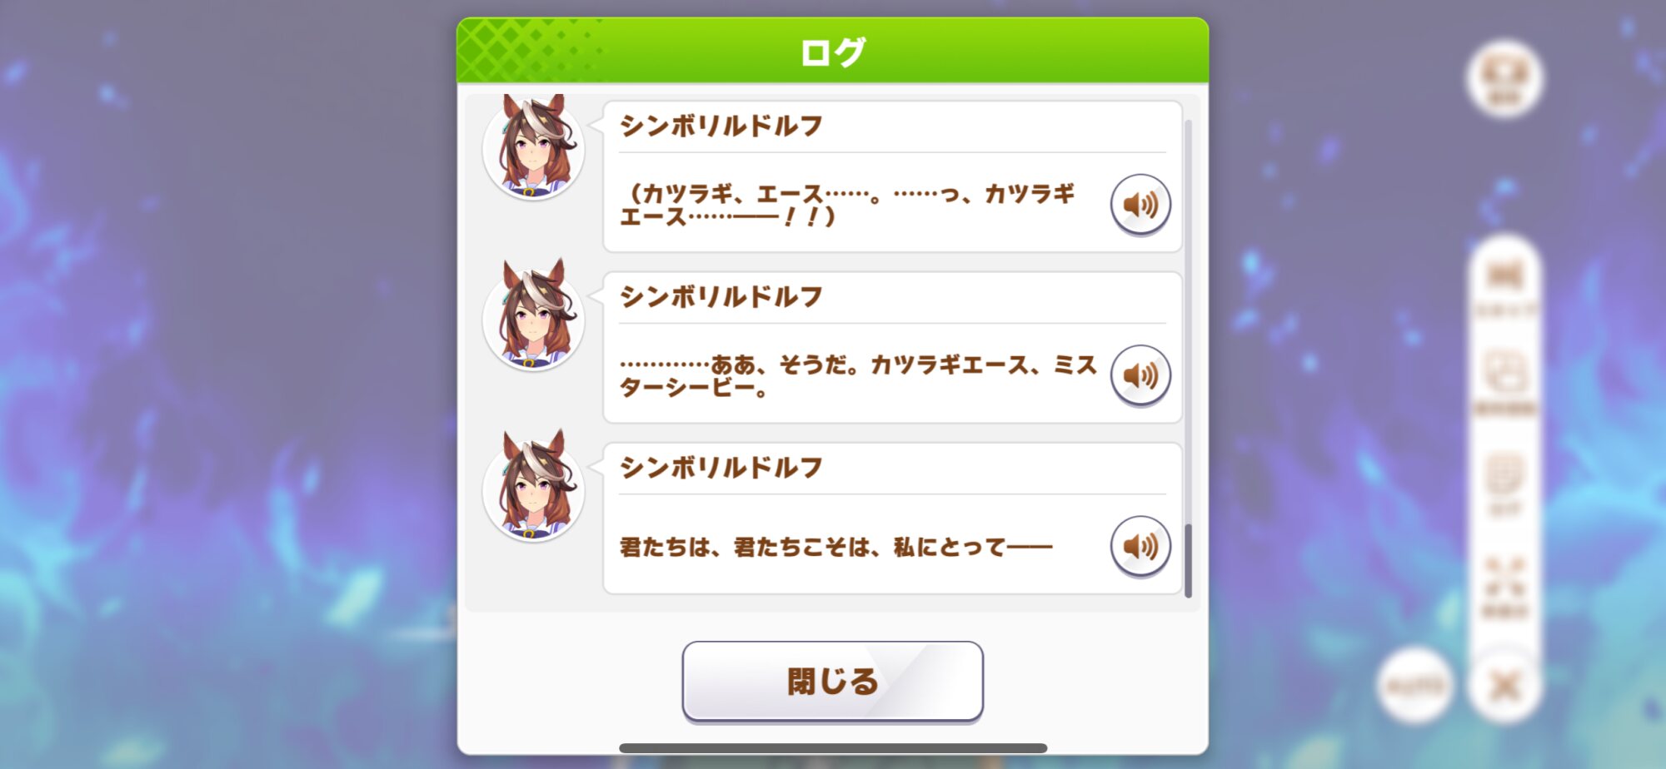The width and height of the screenshot is (1666, 769).
Task: Play voice for the カツラギ、エース line
Action: 1140,205
